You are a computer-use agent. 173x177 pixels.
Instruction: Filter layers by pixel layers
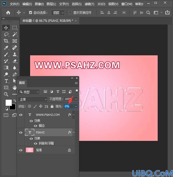(x=45, y=91)
